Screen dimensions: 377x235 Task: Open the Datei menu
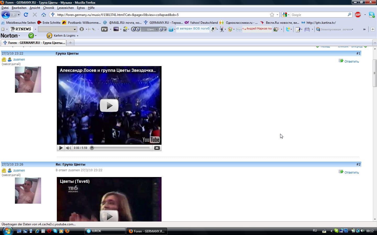click(5, 8)
